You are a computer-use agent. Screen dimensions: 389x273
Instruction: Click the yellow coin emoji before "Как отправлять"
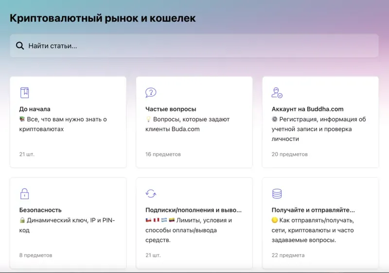click(274, 220)
